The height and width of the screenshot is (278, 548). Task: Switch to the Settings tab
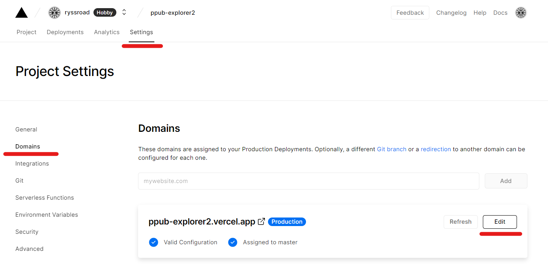(142, 32)
